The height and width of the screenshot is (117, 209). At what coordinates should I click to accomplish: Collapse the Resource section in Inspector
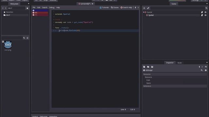(175, 74)
